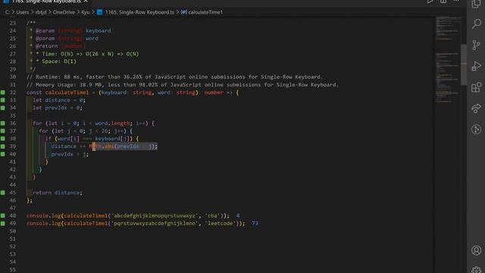Open the file name breadcrumb segment
Viewport: 485px width, 273px height.
pos(139,12)
